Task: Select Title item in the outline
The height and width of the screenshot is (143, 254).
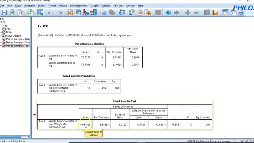Action: click(x=8, y=29)
